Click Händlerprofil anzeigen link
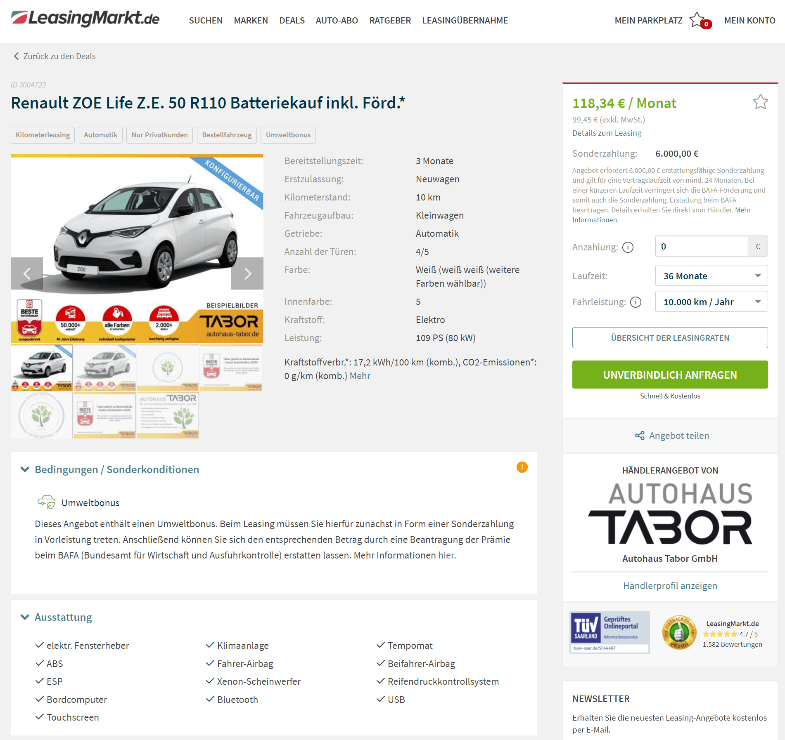Screen dimensions: 785x740 click(670, 586)
